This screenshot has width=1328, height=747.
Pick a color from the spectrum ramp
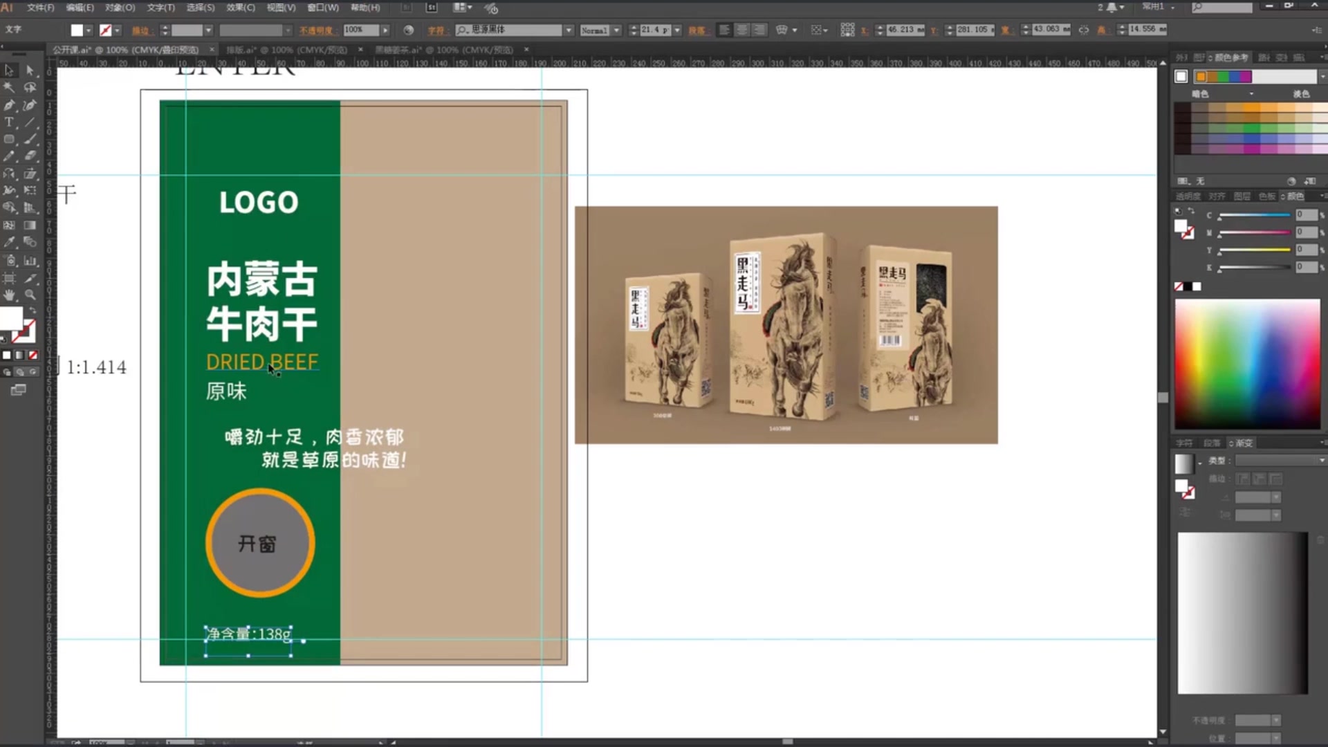tap(1247, 364)
